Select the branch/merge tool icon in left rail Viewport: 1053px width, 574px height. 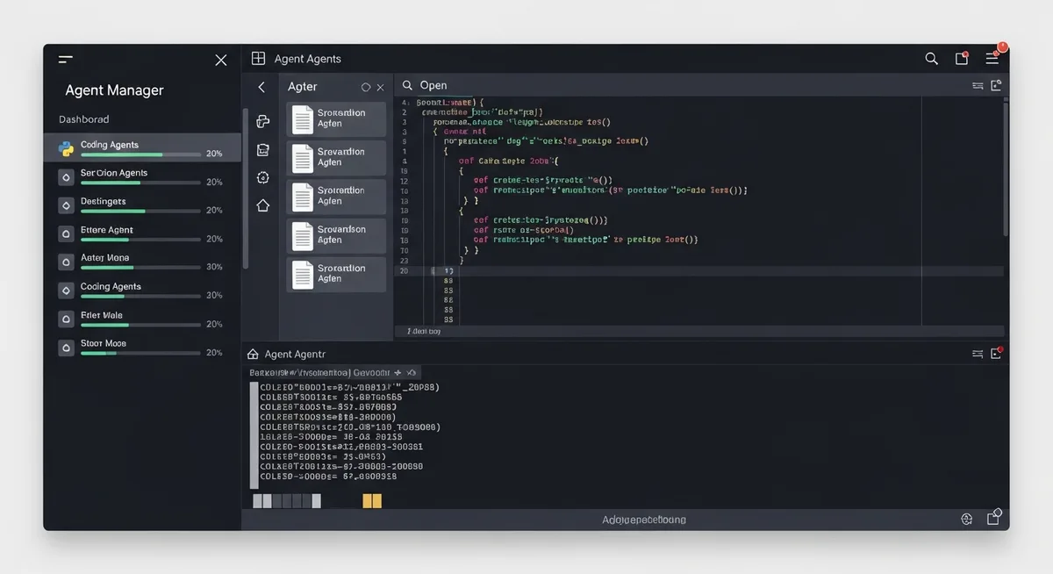261,121
